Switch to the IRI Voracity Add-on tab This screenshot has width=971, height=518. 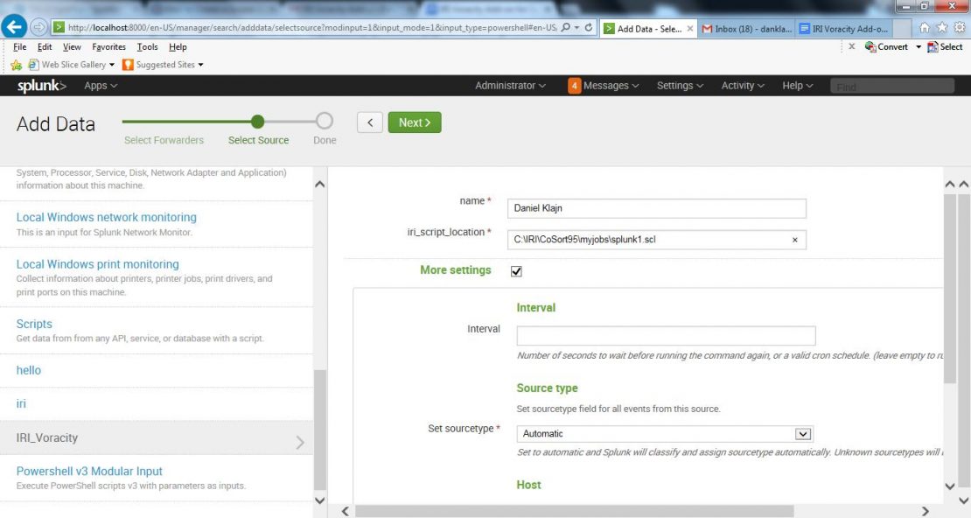point(845,29)
